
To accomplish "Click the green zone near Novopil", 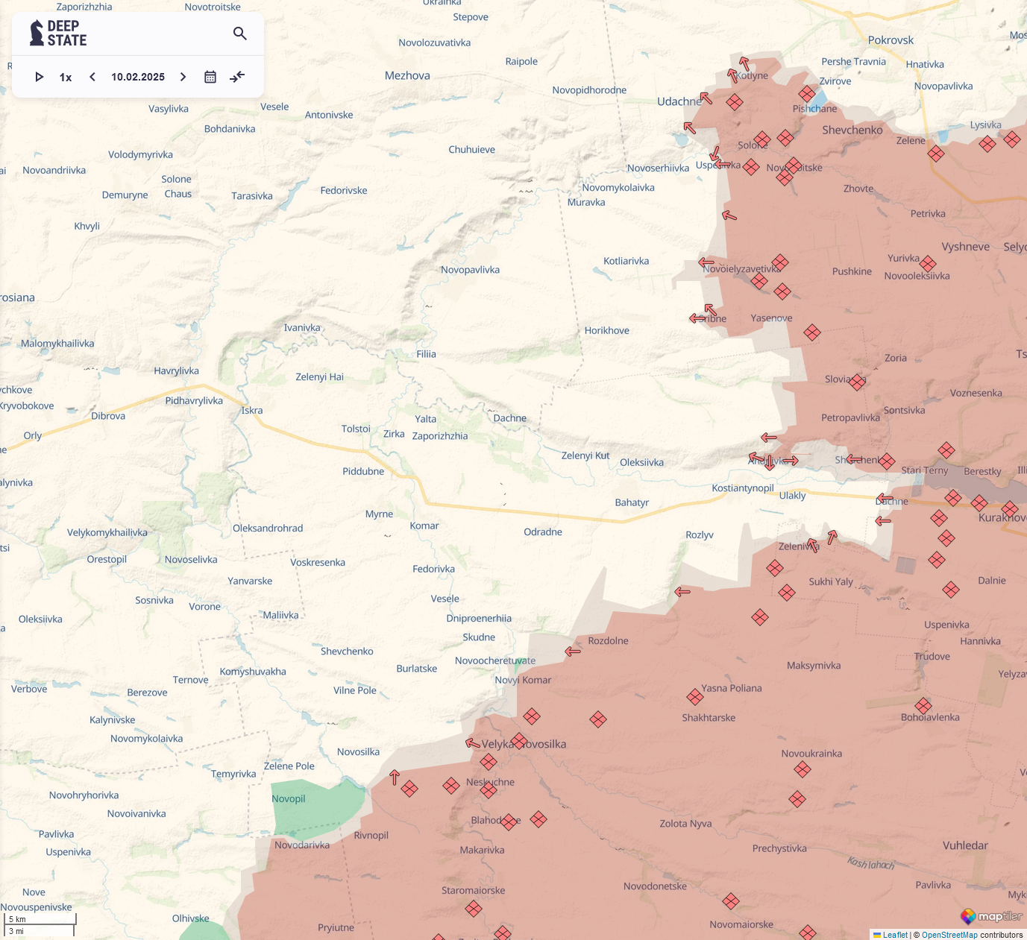I will coord(317,809).
